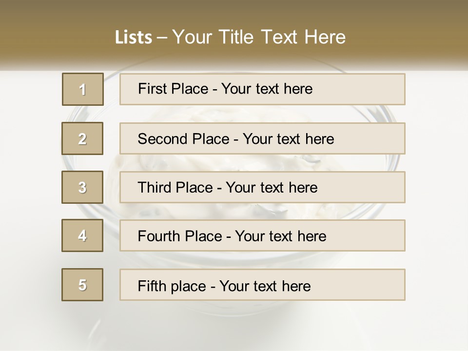Click 'Your Title Text Here' in title
This screenshot has width=468, height=351.
pos(259,38)
